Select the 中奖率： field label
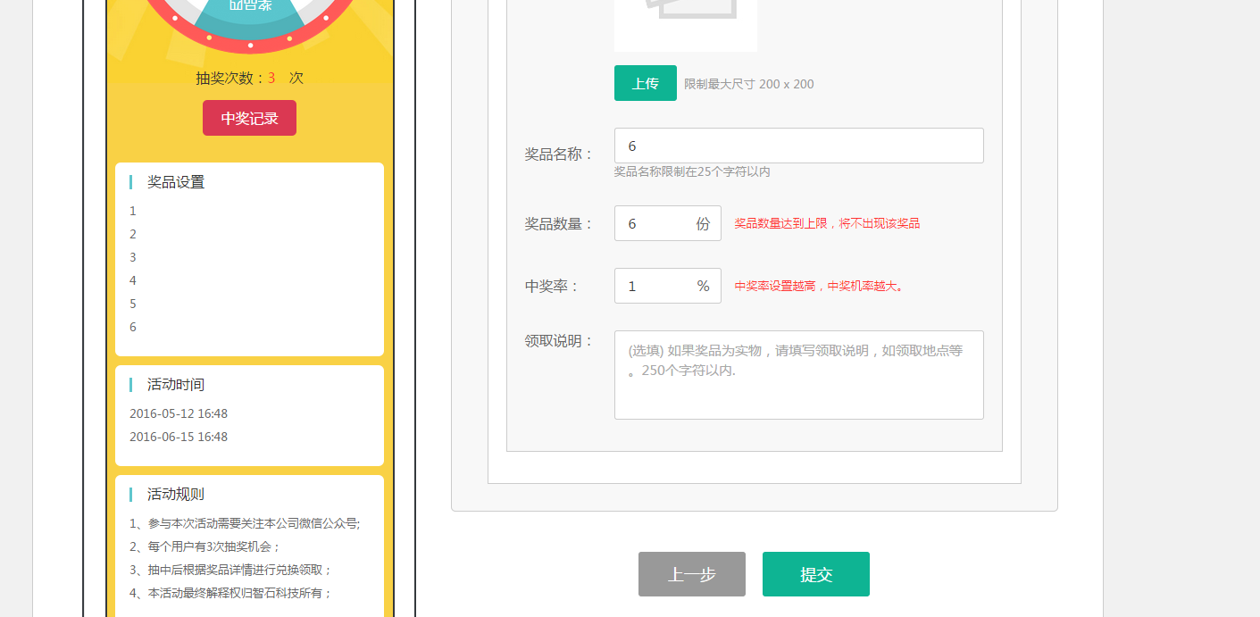The width and height of the screenshot is (1260, 617). tap(552, 287)
